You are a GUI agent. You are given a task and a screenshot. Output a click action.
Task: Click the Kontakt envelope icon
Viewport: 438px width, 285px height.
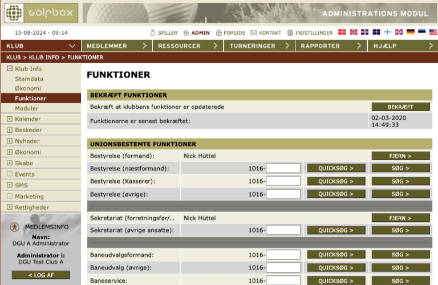point(254,33)
